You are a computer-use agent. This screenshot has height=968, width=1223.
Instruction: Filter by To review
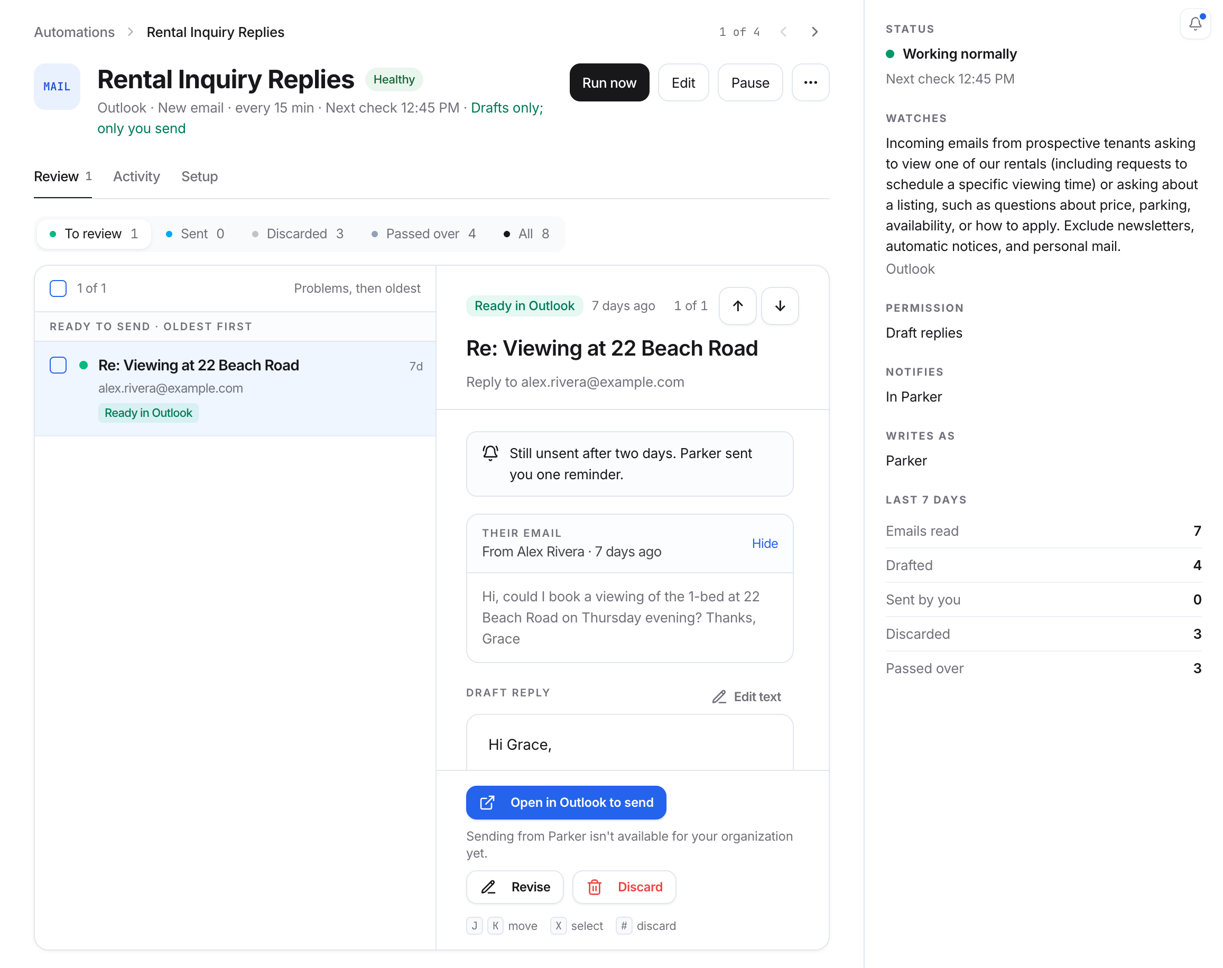point(94,234)
